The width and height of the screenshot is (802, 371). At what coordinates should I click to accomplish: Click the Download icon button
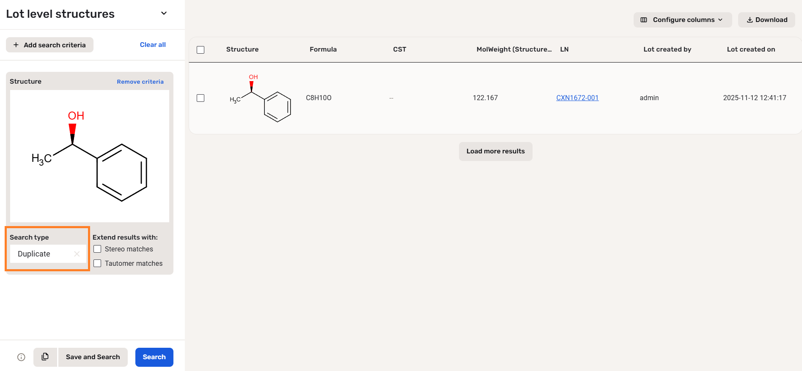pos(750,20)
